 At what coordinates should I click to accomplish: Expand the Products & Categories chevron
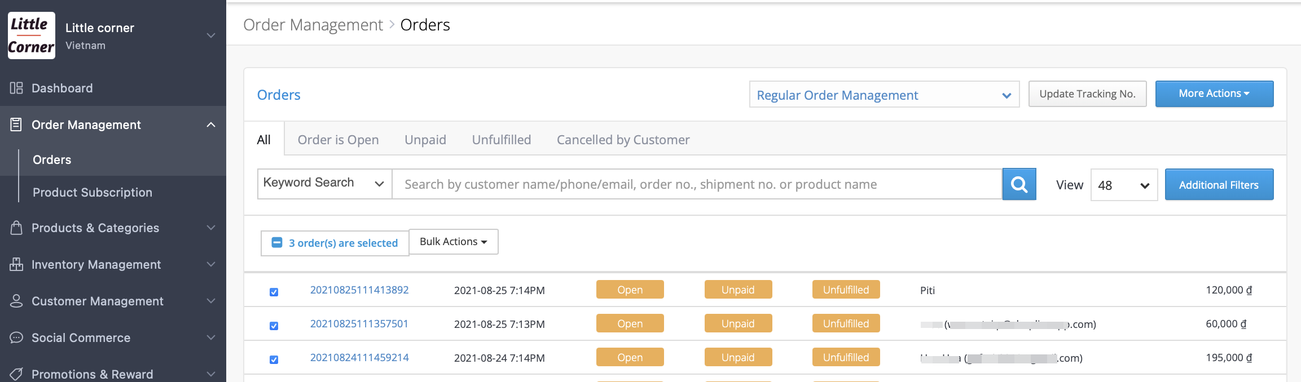[x=211, y=228]
